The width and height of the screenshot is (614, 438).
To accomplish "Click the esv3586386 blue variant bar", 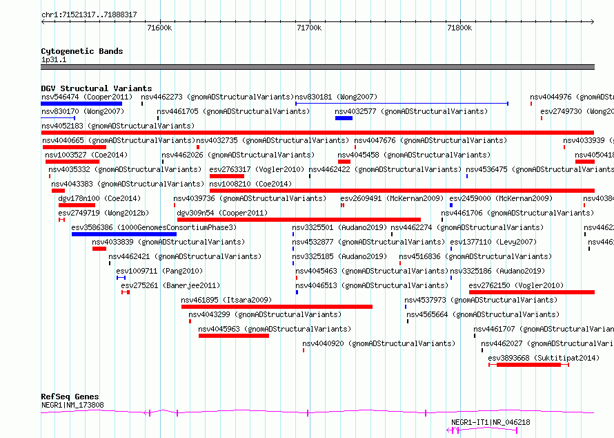I will pos(124,234).
